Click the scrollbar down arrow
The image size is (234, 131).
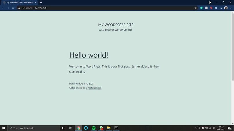[x=233, y=124]
